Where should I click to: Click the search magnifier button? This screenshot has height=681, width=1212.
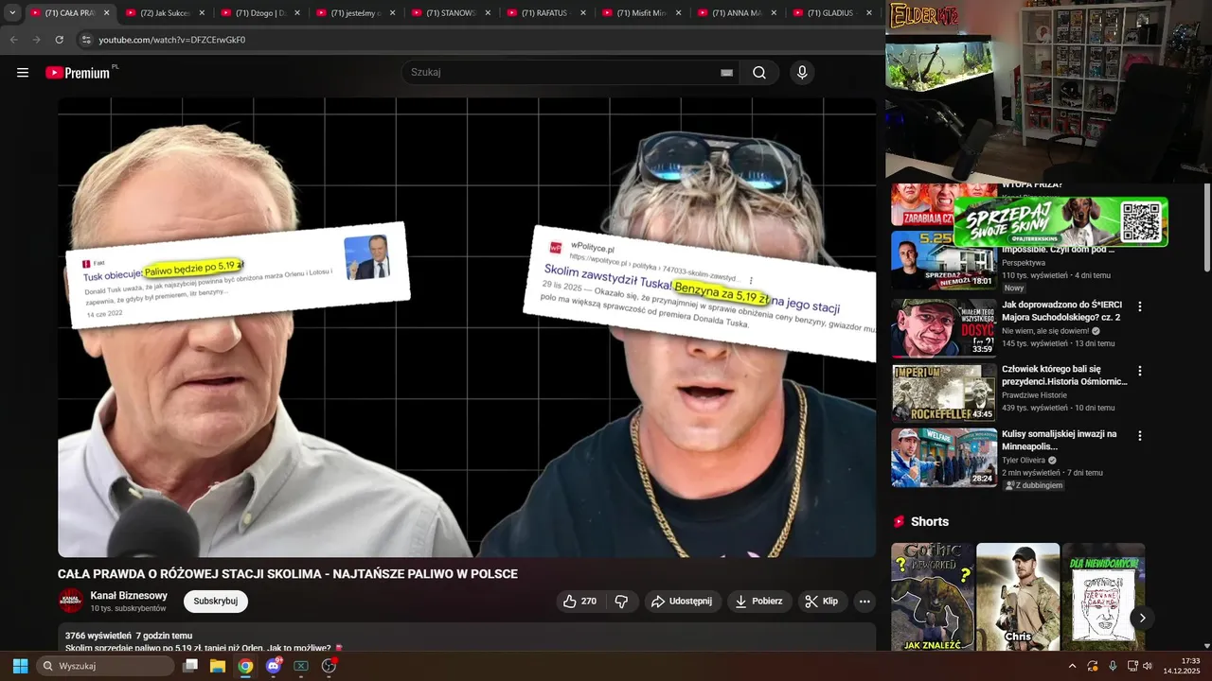(759, 73)
